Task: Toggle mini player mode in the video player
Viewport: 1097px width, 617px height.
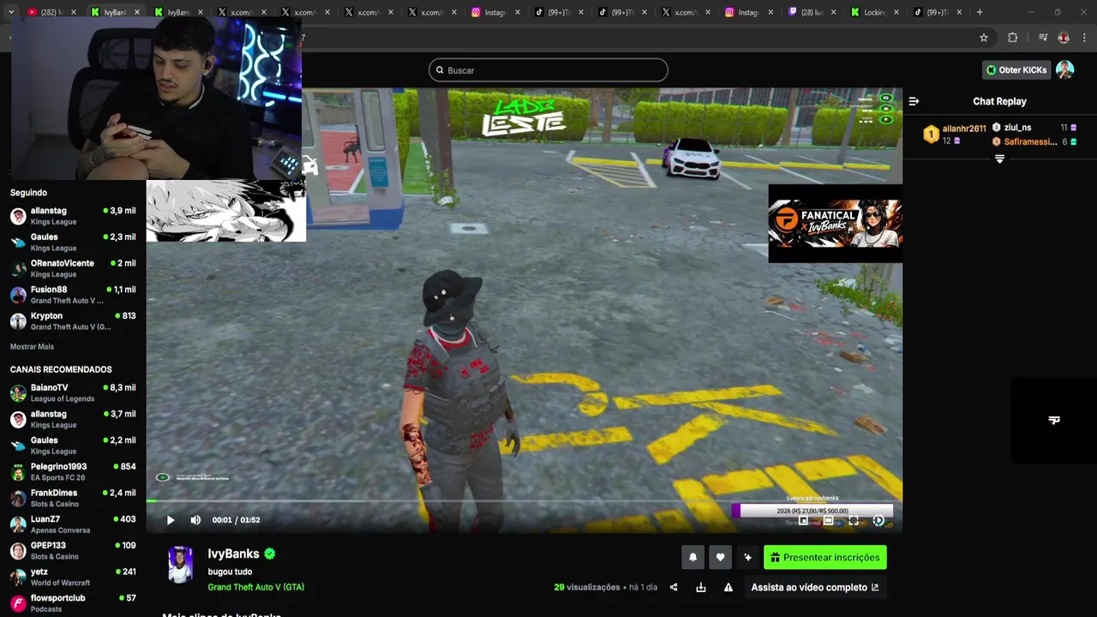Action: (x=803, y=520)
